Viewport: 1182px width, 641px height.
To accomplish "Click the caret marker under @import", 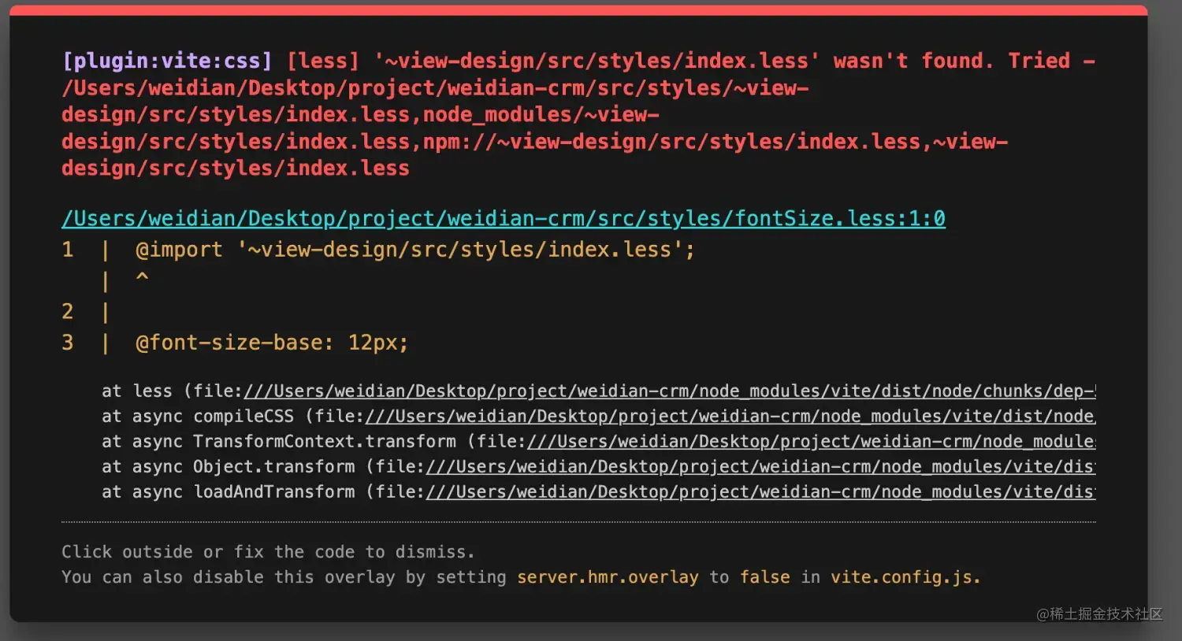I will (142, 278).
